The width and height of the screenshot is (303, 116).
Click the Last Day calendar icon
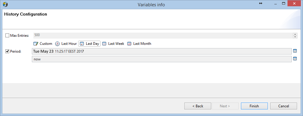82,44
